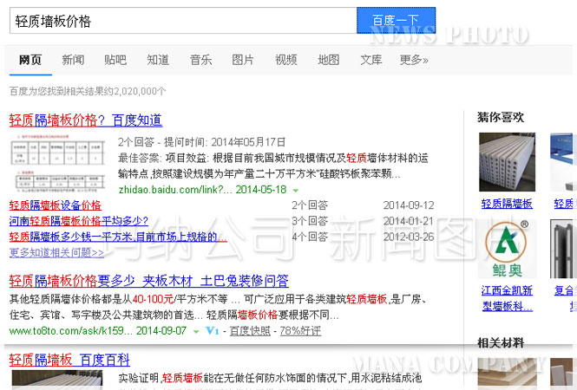Click the 百度一下 search button
The width and height of the screenshot is (577, 390).
click(x=396, y=20)
